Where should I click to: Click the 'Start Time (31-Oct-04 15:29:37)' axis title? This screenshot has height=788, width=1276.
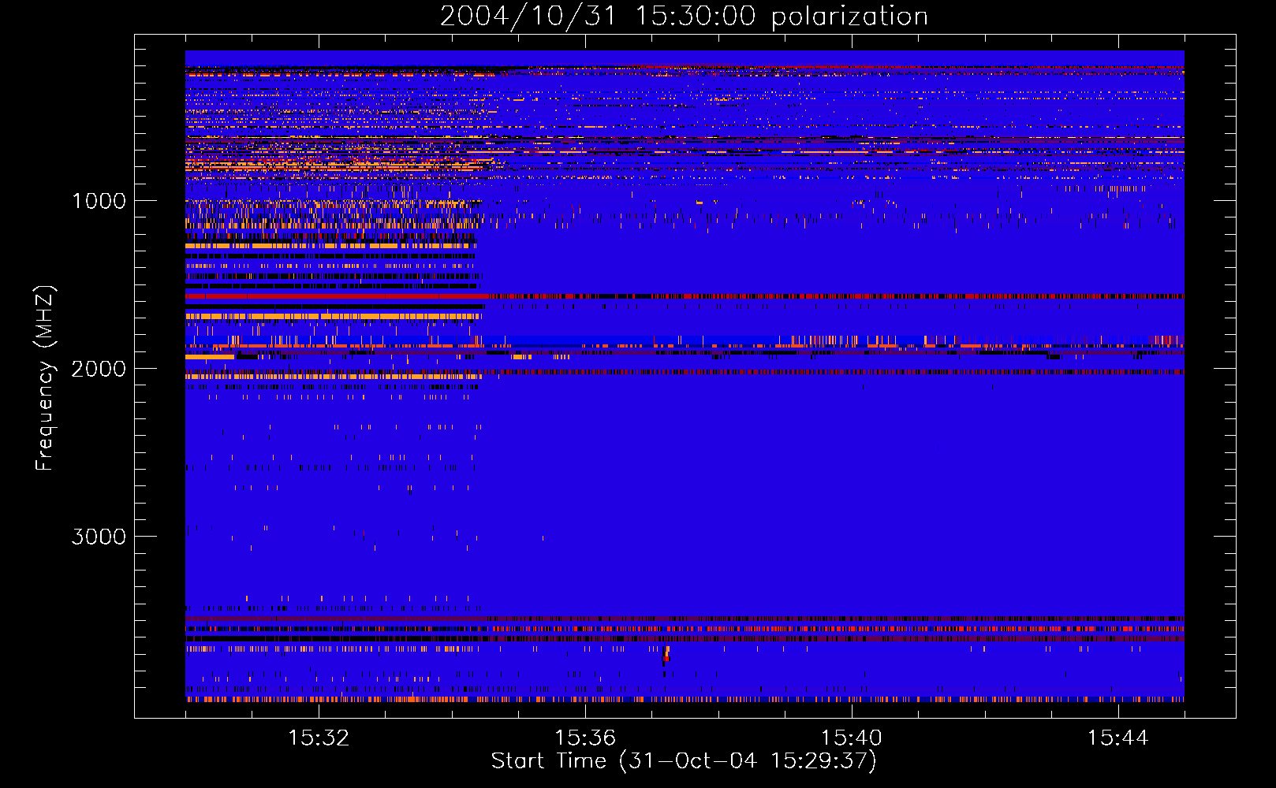point(684,761)
